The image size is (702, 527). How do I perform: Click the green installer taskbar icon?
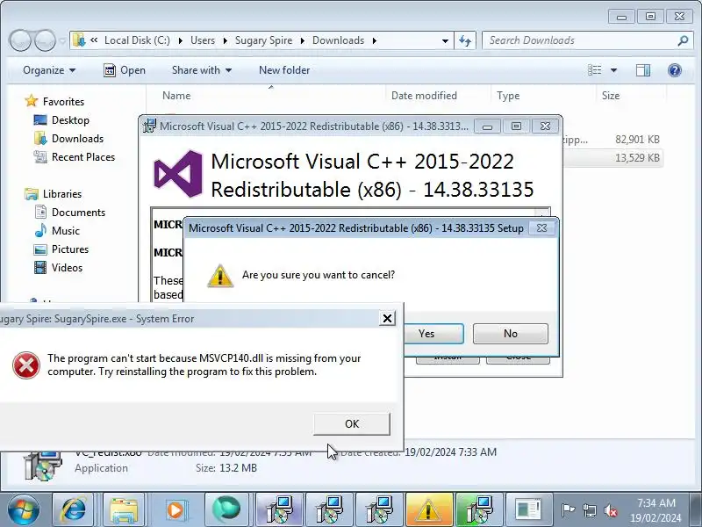(x=478, y=510)
